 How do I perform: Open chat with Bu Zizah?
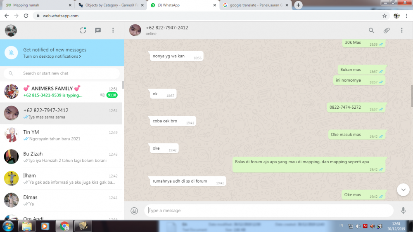[61, 157]
